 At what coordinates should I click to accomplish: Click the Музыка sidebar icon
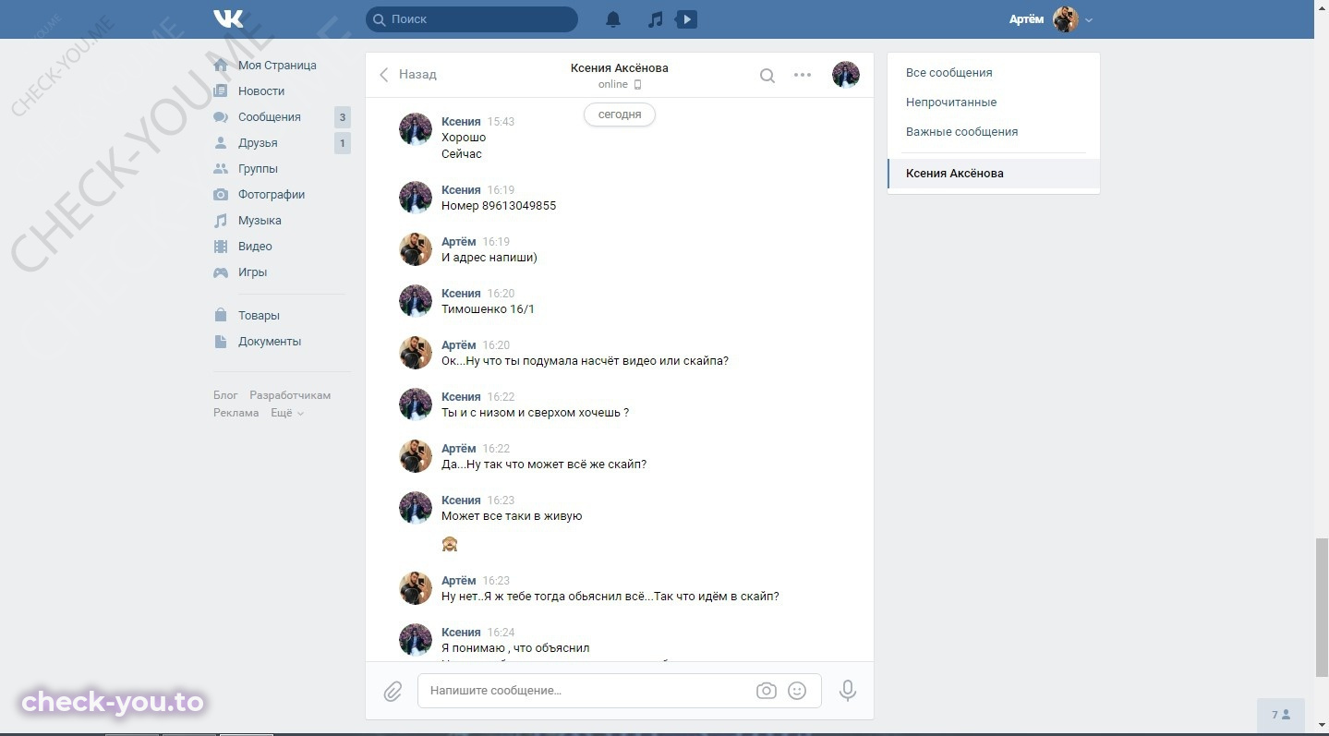point(221,221)
